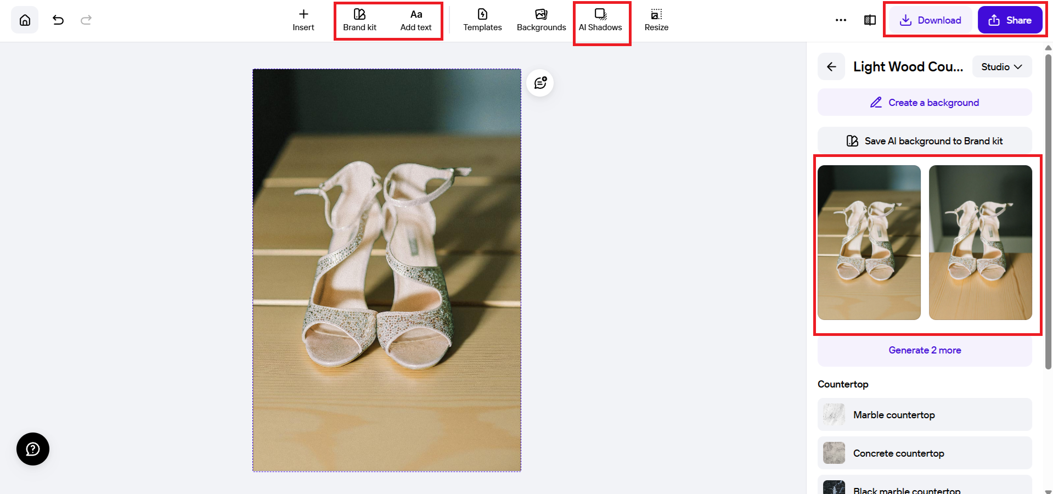Click the Download button

point(931,20)
